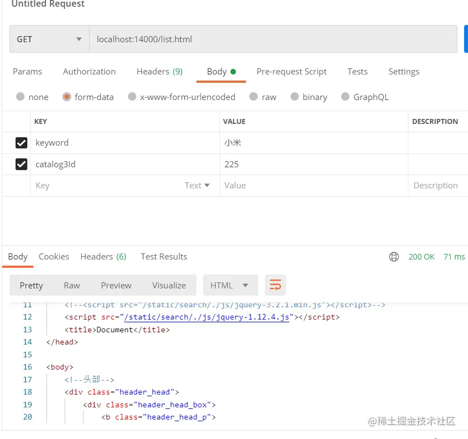Select the request Body tab
This screenshot has height=439, width=468.
pyautogui.click(x=221, y=72)
